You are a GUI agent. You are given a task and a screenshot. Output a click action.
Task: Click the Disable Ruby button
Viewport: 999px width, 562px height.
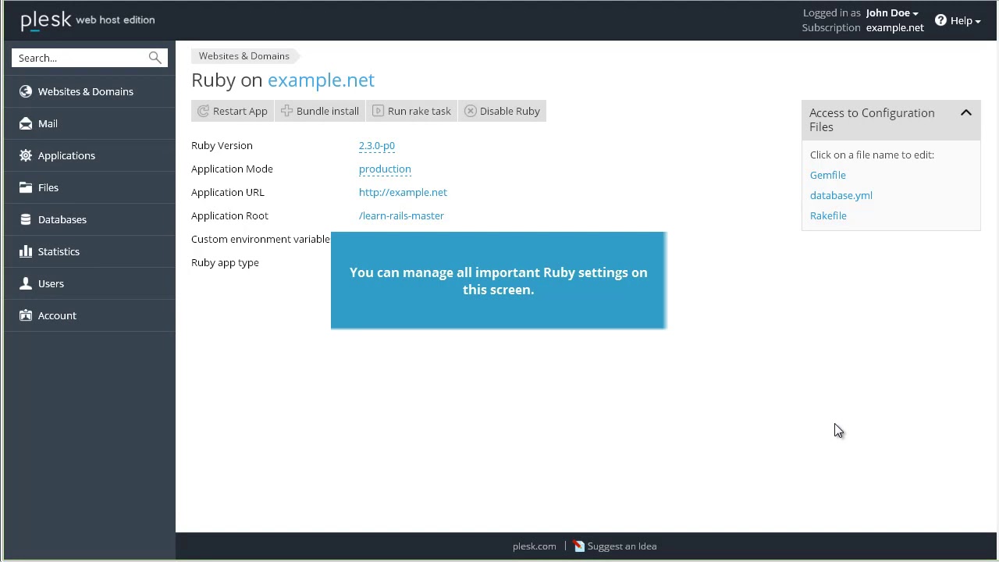pos(502,111)
